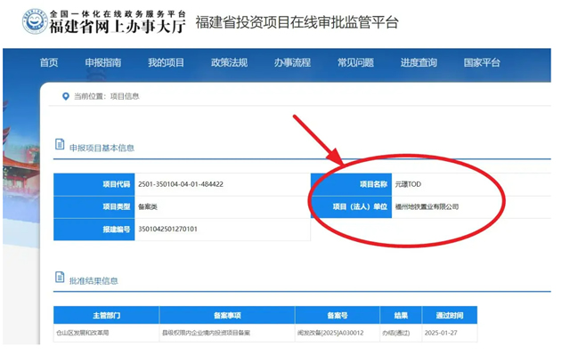Click the 报建编号 label cell

coord(94,230)
